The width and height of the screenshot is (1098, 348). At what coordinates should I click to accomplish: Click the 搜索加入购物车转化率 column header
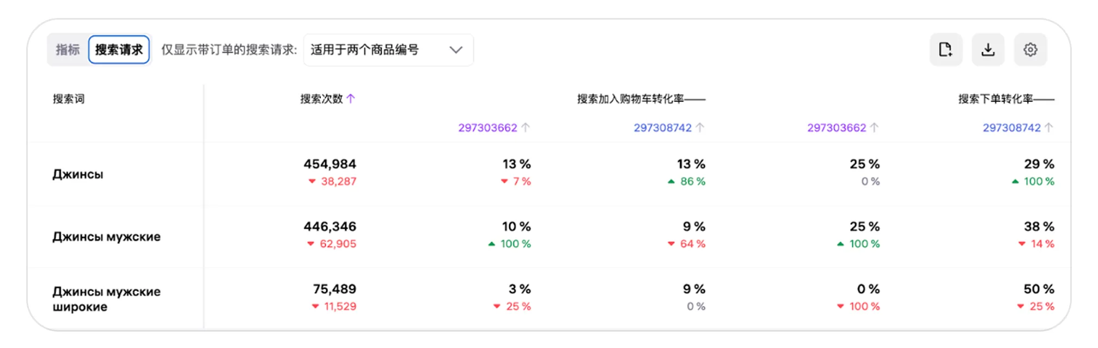(x=630, y=99)
